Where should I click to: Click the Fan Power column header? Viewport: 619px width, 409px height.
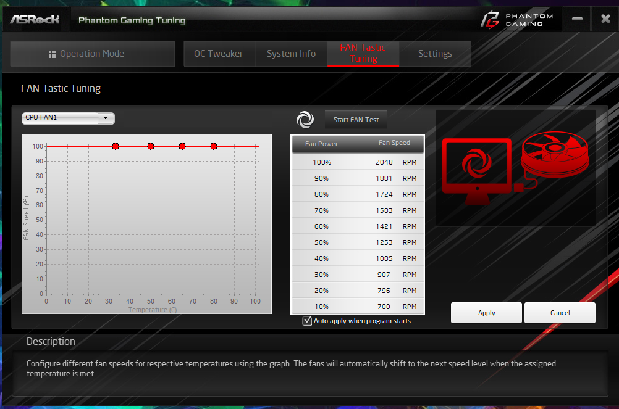tap(321, 144)
